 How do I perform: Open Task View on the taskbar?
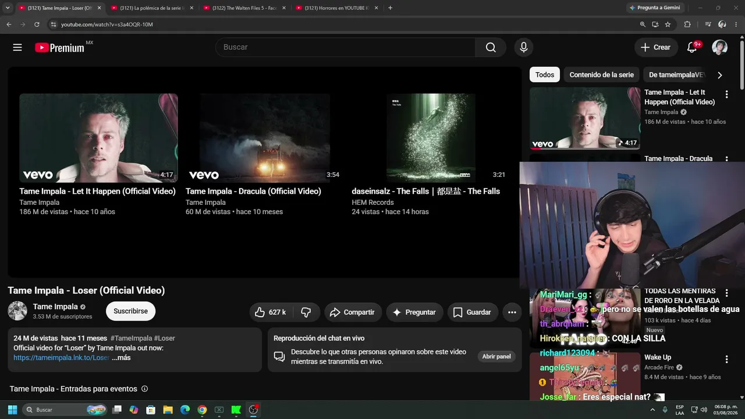117,410
